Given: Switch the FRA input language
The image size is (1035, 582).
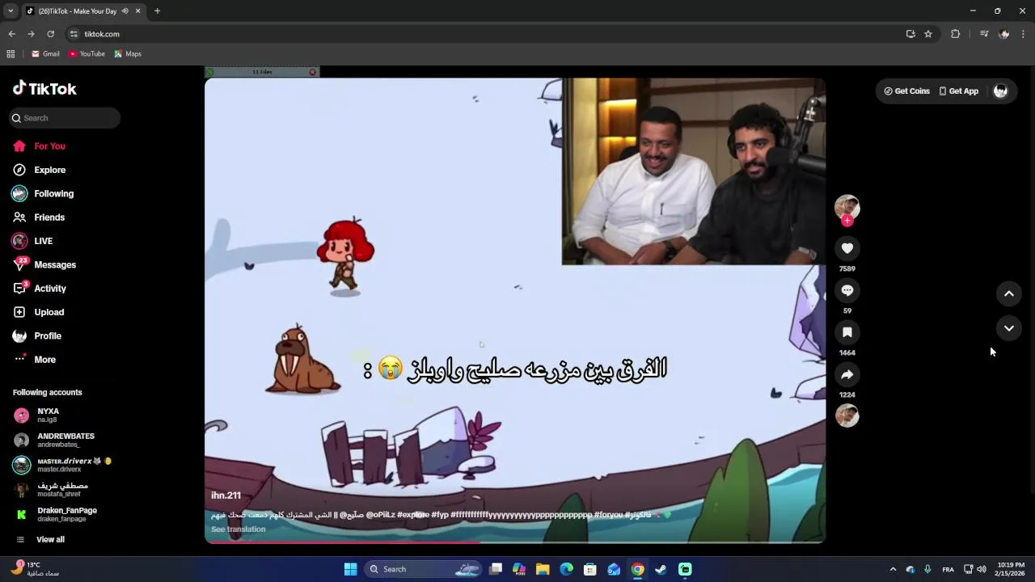Looking at the screenshot, I should (948, 569).
